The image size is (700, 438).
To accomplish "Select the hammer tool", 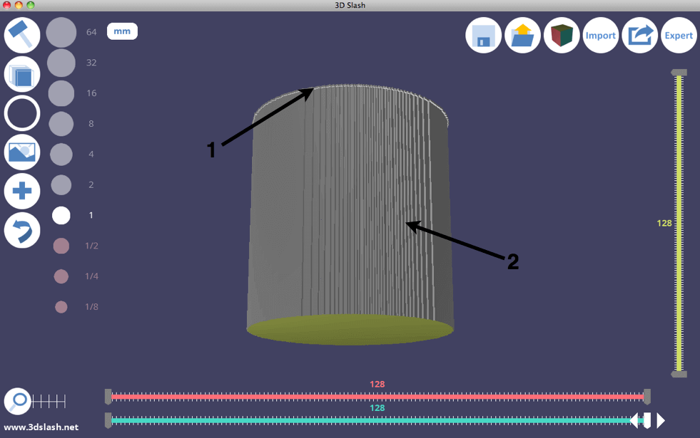I will [x=22, y=35].
